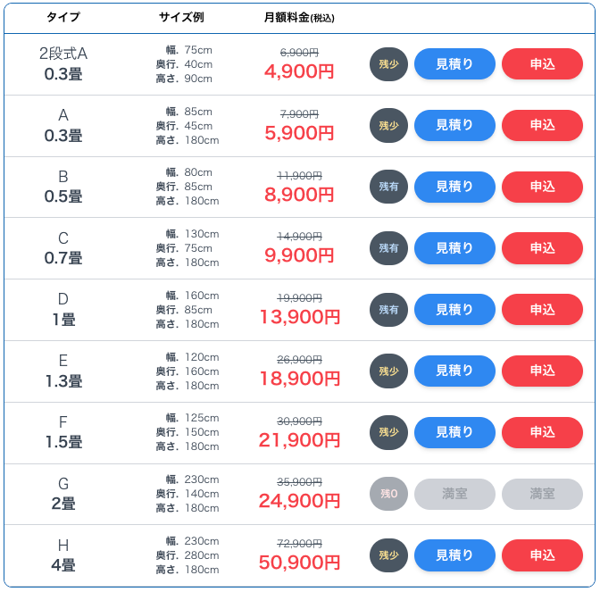Viewport: 600px width, 592px height.
Task: Click 見積り button for type C
Action: click(x=454, y=248)
